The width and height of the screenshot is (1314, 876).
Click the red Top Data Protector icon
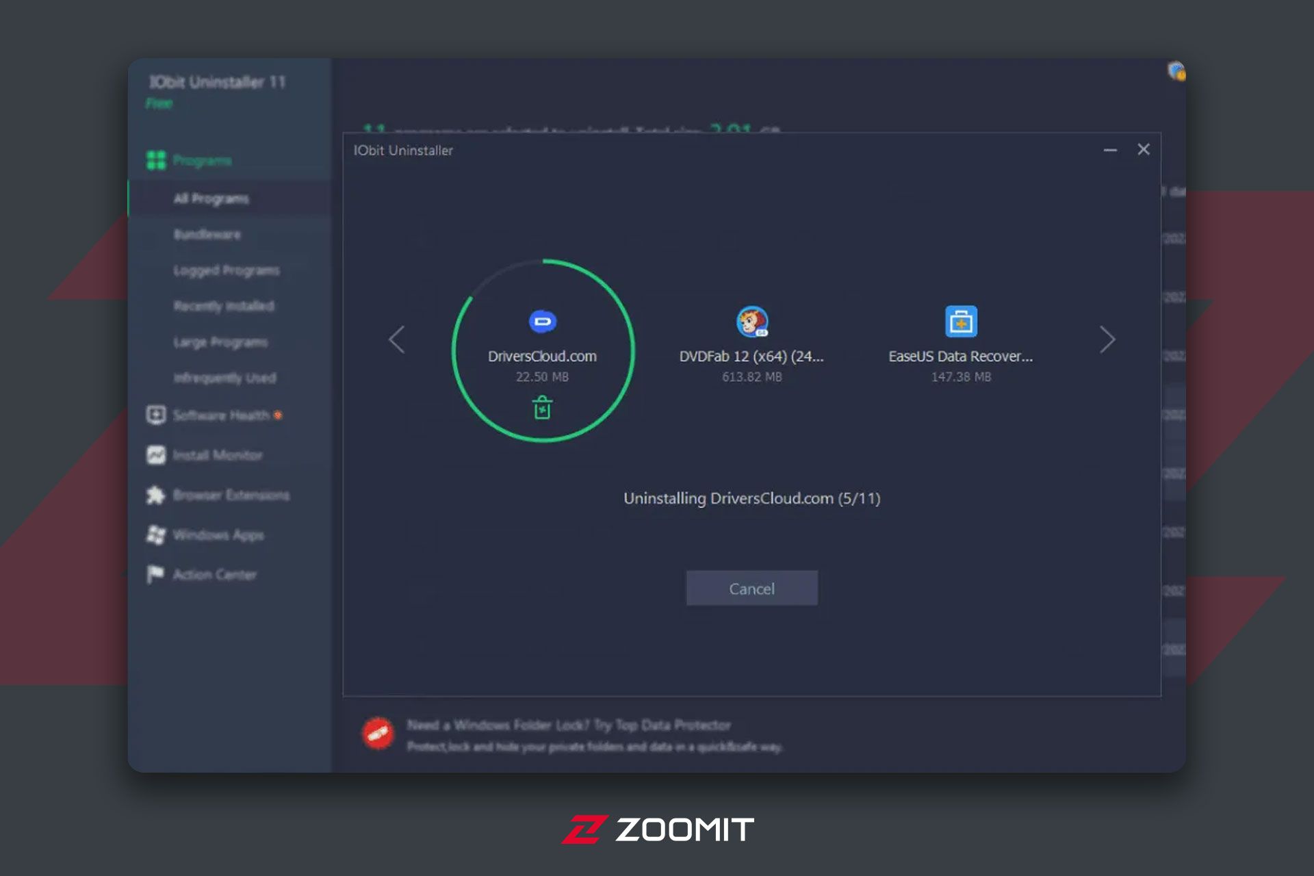point(378,734)
